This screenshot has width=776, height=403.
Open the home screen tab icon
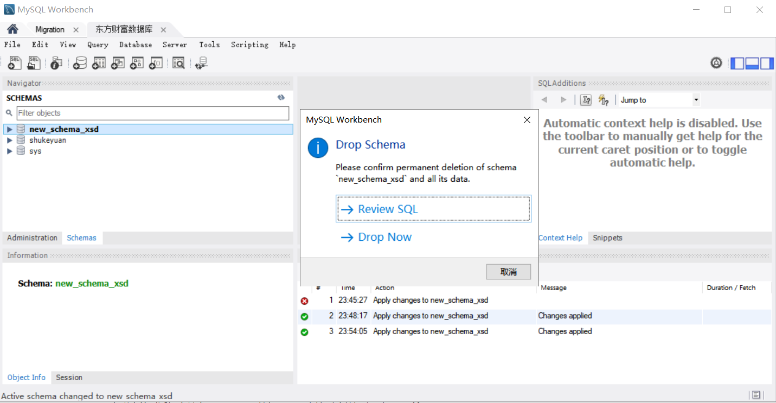(x=12, y=29)
